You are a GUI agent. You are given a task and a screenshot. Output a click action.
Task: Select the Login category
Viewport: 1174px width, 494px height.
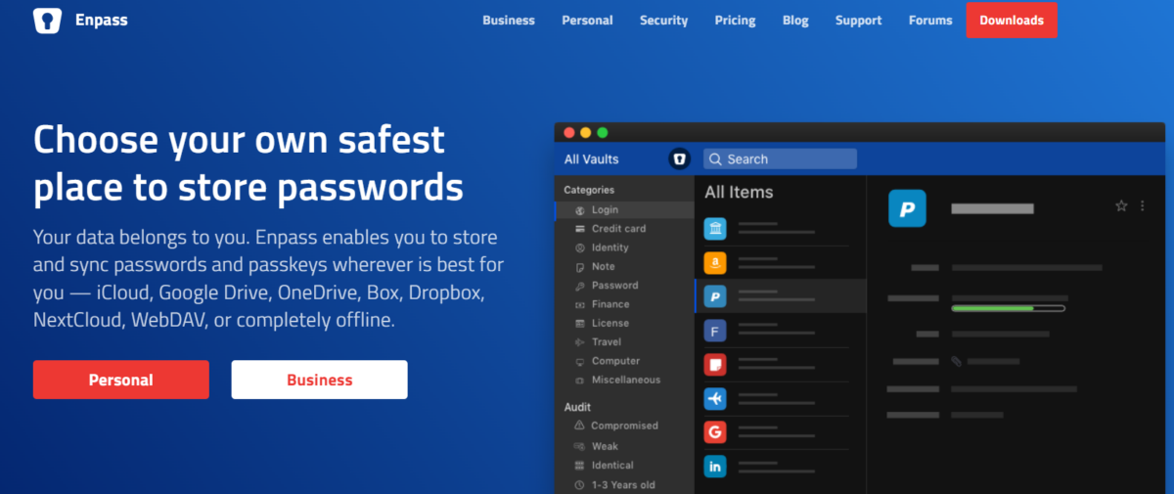tap(624, 209)
